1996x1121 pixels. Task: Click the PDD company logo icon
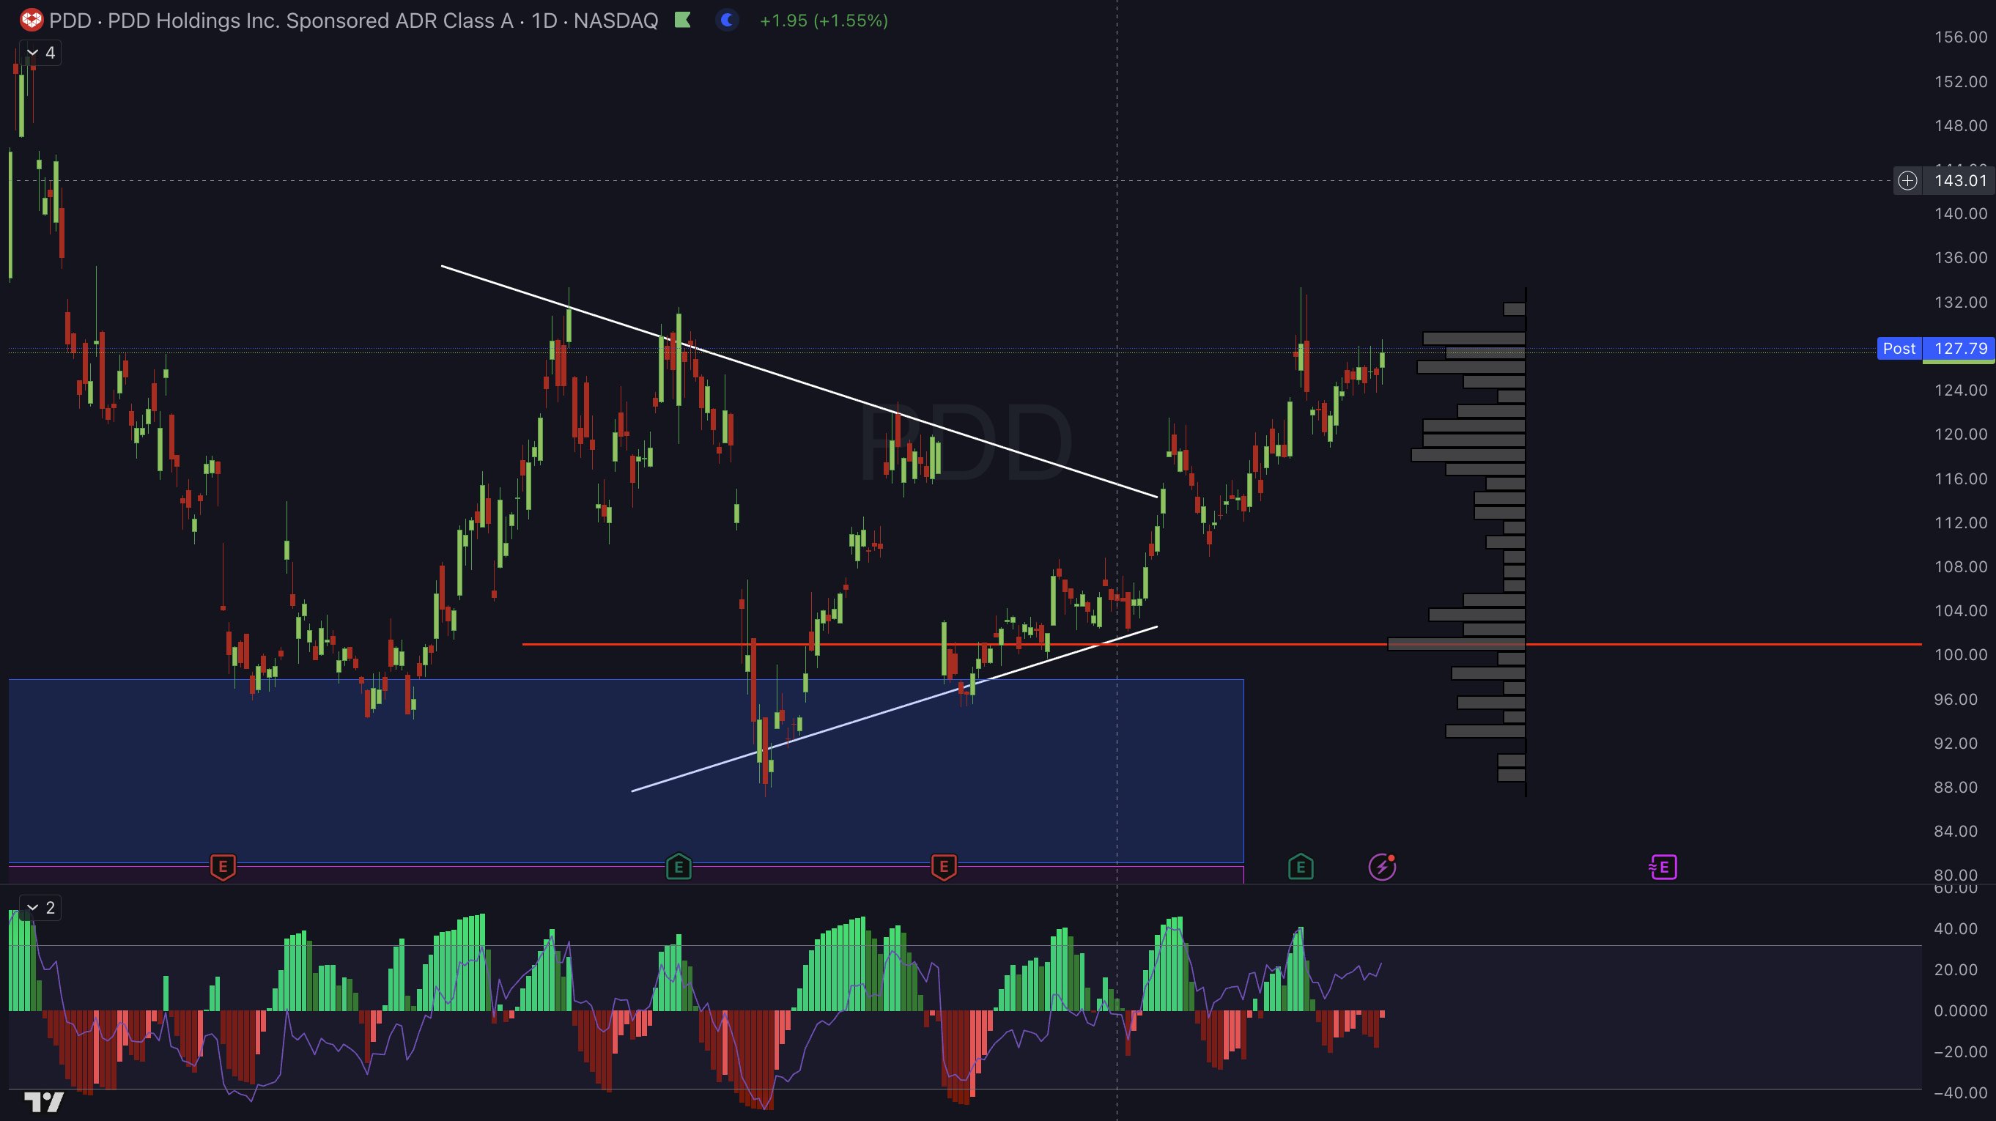click(31, 20)
